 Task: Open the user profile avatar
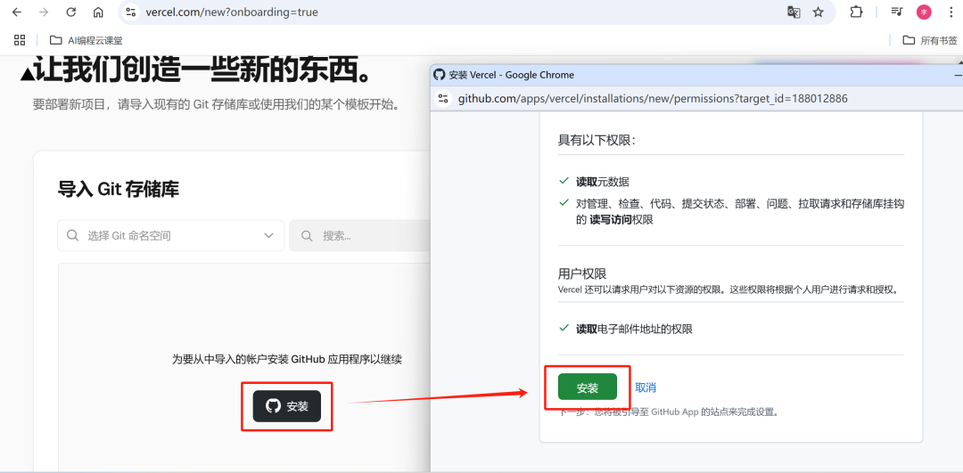pos(924,12)
